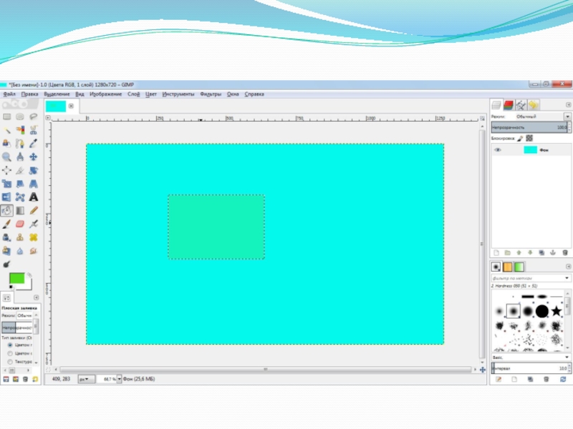Switch to the Channels tab in layers dock
Screen dimensions: 573x429
(x=509, y=104)
